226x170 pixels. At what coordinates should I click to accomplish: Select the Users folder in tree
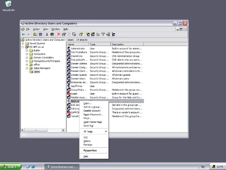[x=35, y=72]
